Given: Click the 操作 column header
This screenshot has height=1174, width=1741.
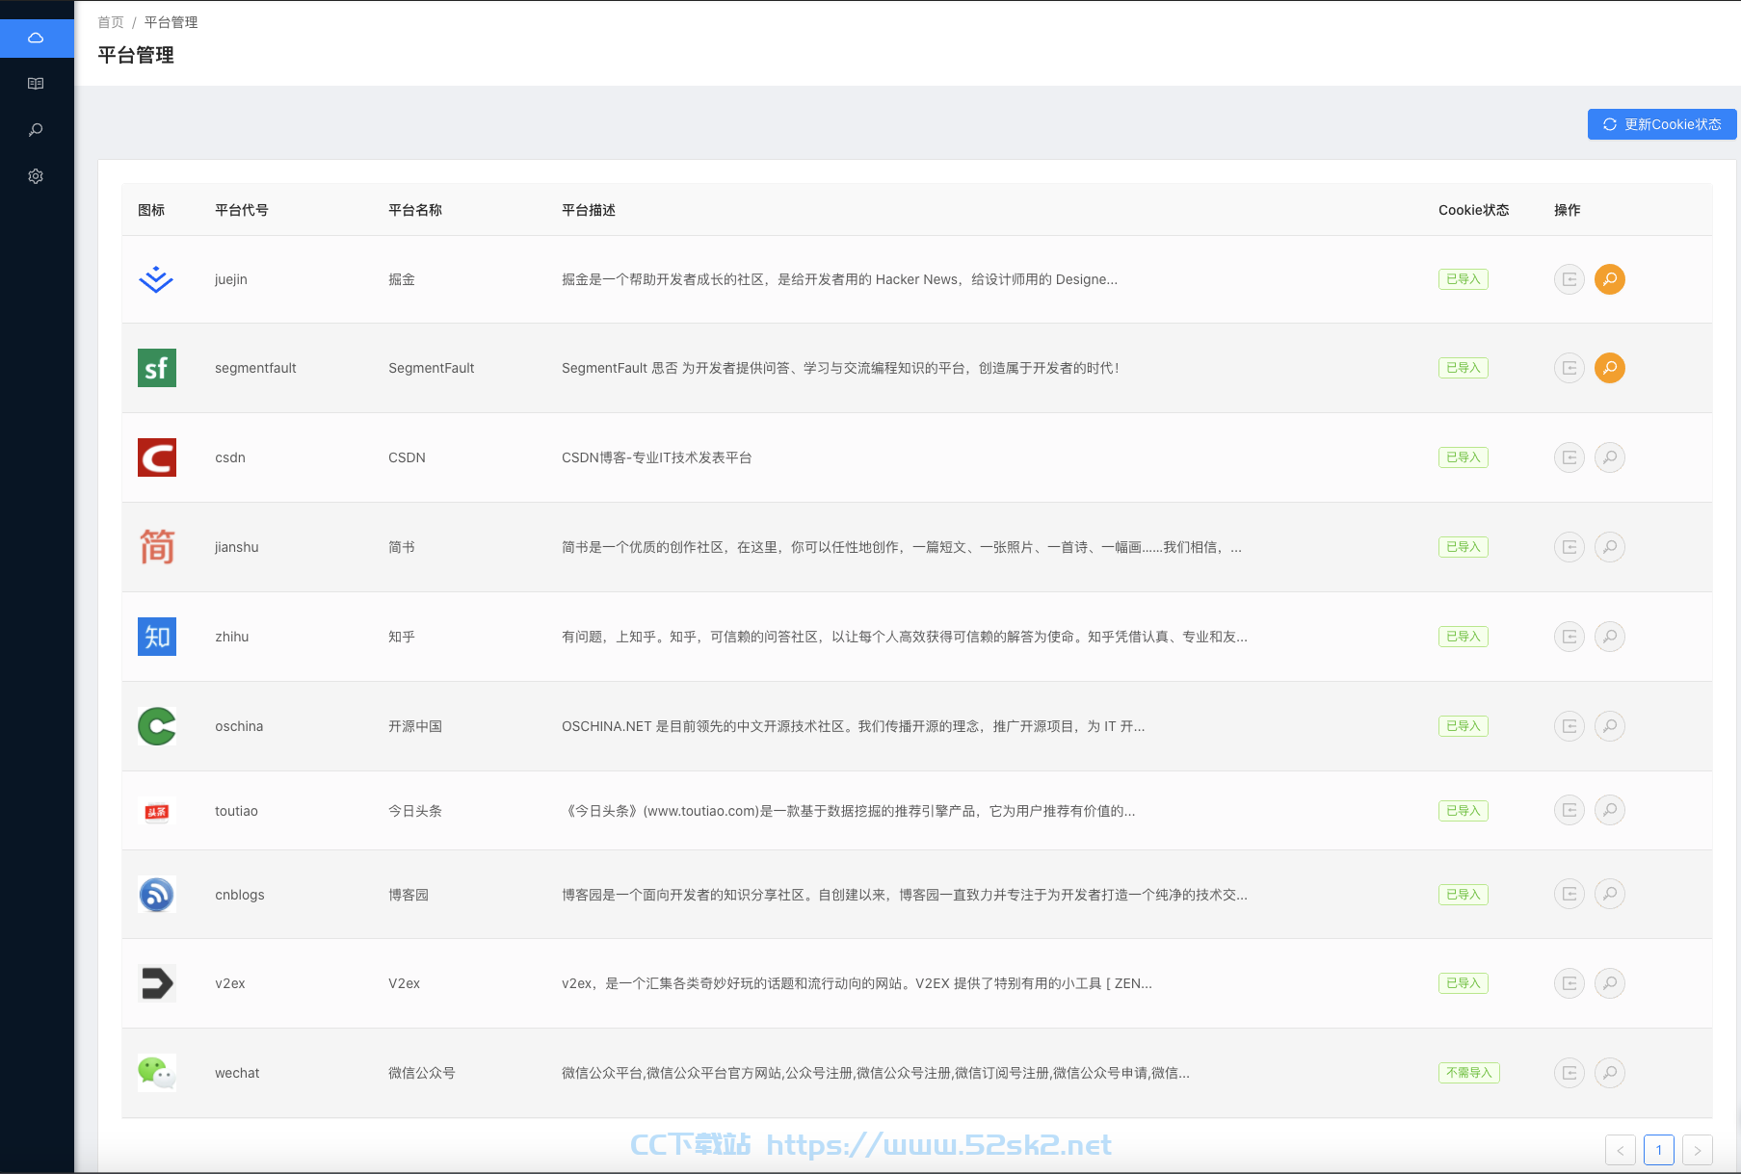Looking at the screenshot, I should 1568,210.
